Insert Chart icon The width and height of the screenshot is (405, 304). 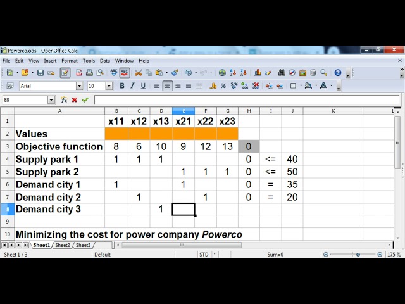(x=258, y=73)
